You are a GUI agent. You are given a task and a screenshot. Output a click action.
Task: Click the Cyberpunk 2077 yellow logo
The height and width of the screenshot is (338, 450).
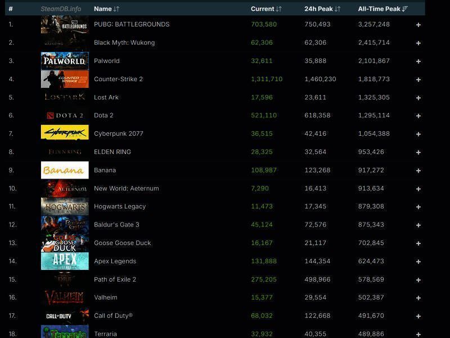point(65,134)
